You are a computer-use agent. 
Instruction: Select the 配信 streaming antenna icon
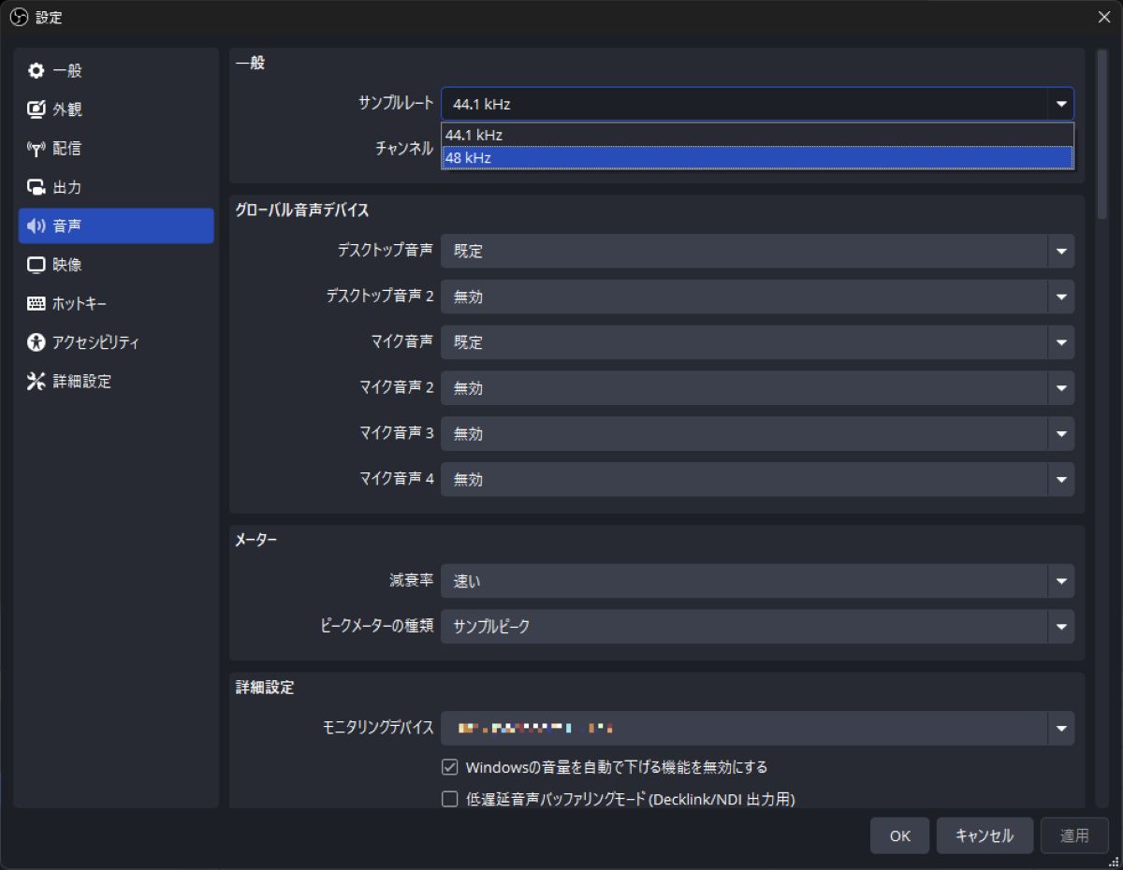pos(36,149)
